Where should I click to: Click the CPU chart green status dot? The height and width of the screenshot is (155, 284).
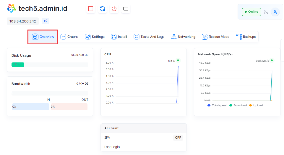coord(178,60)
